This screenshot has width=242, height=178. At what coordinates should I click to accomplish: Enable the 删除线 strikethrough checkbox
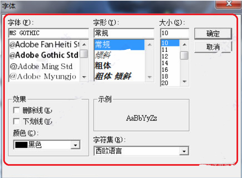point(16,110)
